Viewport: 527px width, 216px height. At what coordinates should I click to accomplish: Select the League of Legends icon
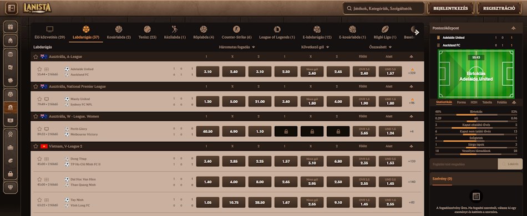tap(277, 29)
